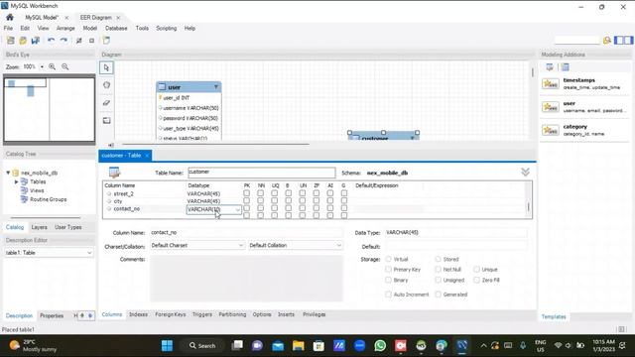Collapse the nex_mobile_db tree node
This screenshot has width=635, height=357.
8,173
